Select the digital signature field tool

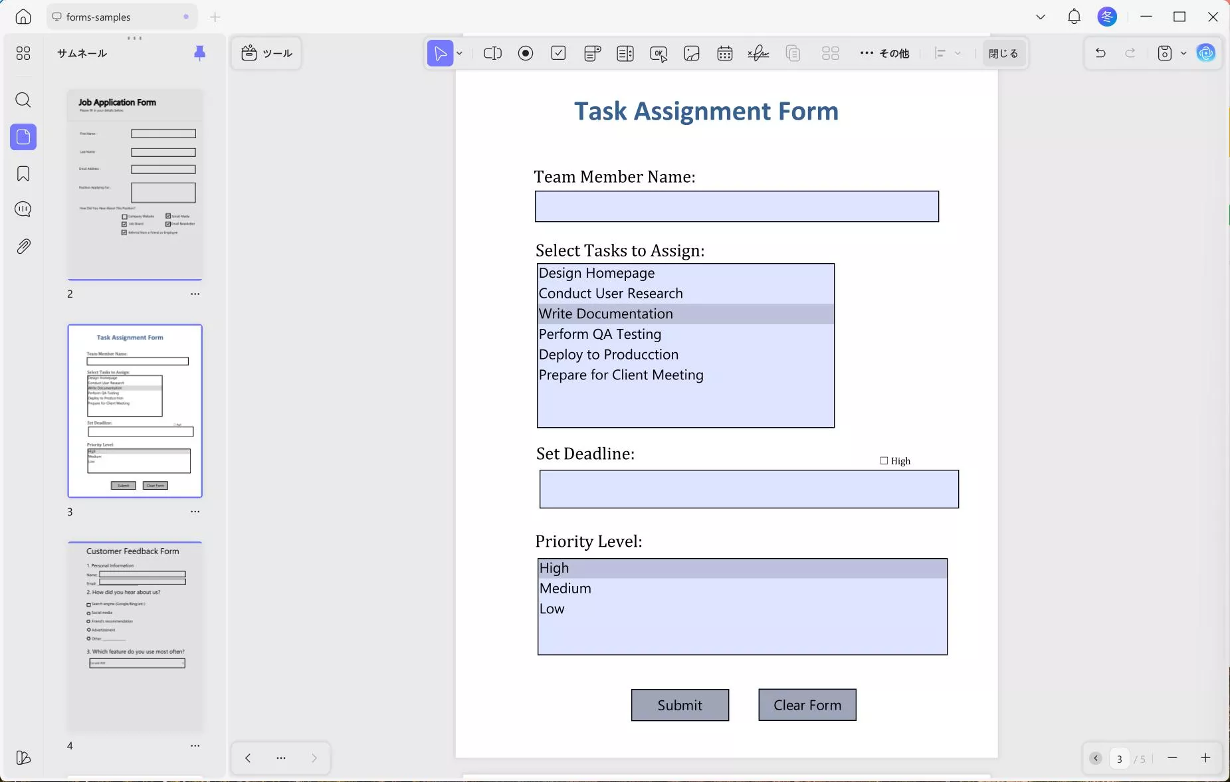coord(758,53)
